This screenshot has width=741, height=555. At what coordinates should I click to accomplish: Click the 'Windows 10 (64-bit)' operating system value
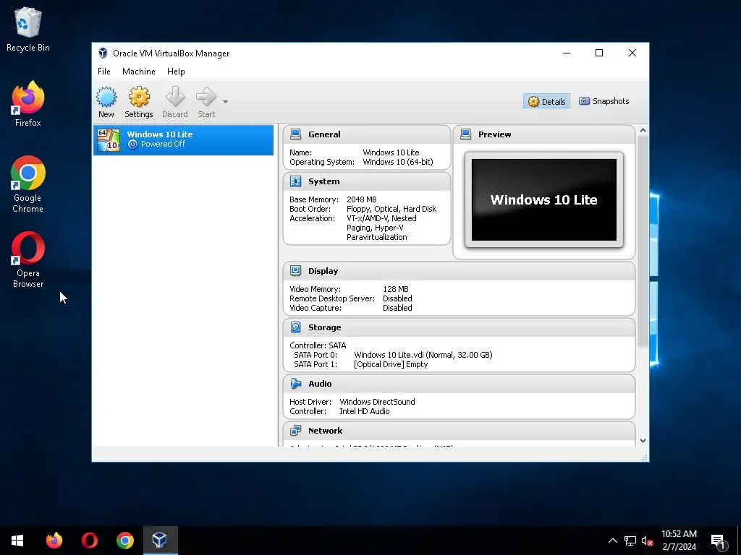point(398,162)
